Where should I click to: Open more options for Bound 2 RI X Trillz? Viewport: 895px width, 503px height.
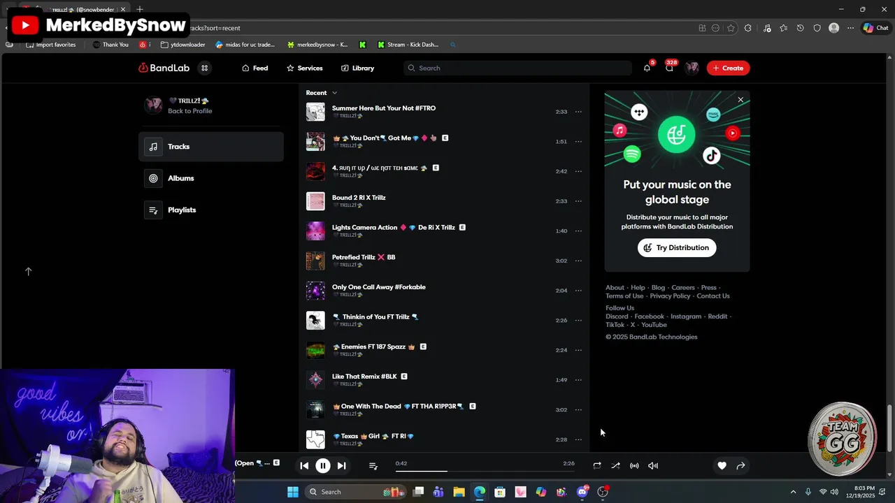578,201
